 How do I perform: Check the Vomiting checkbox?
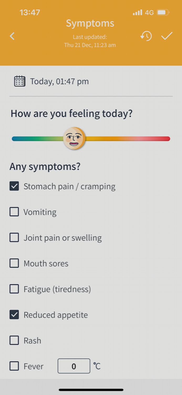pos(14,212)
